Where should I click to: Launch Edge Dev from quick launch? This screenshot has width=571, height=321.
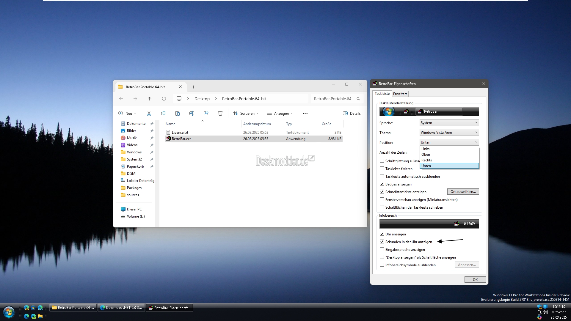tap(33, 316)
